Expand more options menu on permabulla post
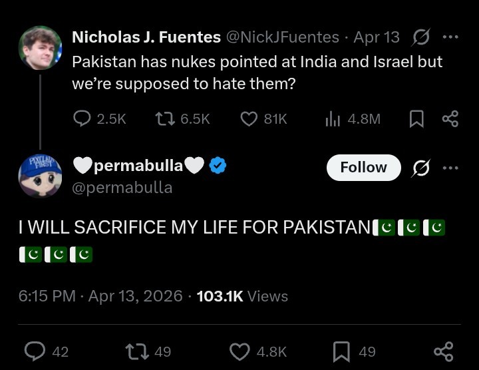Screen dimensions: 479x370 pyautogui.click(x=450, y=168)
